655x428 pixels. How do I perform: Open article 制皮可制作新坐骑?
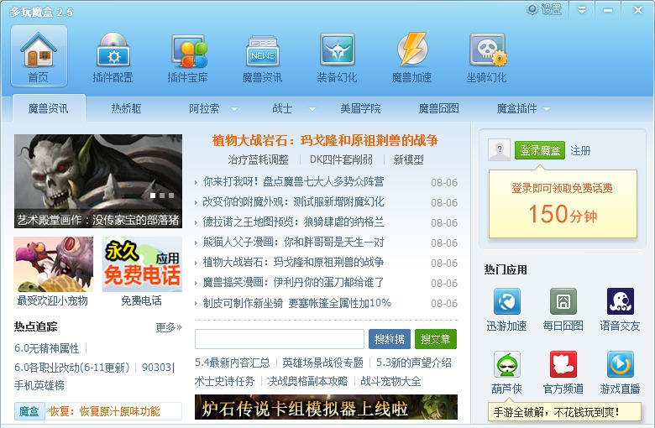click(297, 303)
